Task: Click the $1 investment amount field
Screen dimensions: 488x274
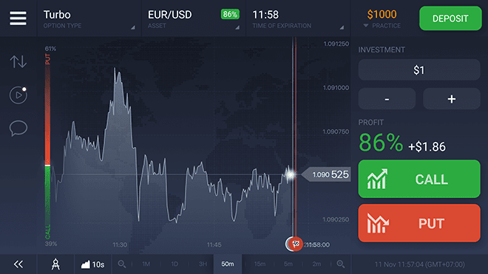Action: pos(419,70)
